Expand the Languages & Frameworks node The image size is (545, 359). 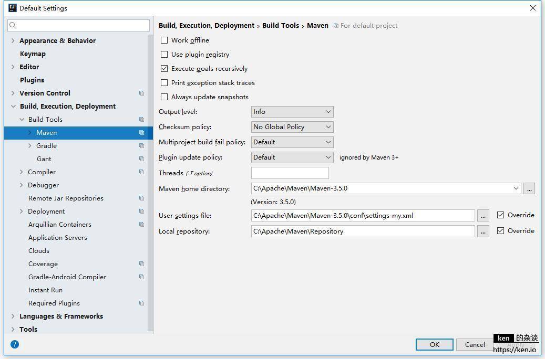point(13,316)
